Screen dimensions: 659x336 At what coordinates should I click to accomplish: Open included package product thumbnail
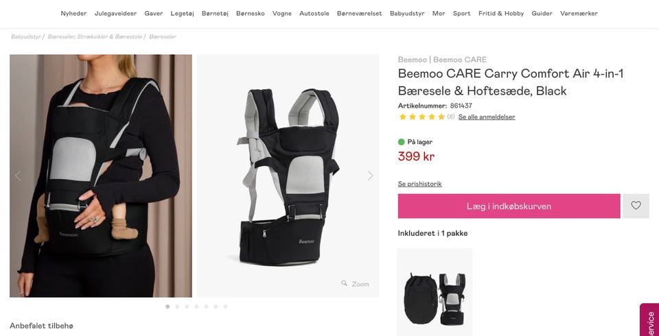coord(435,291)
